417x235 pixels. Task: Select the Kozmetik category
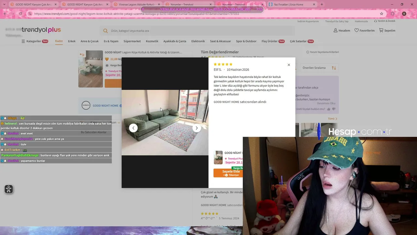tap(152, 41)
